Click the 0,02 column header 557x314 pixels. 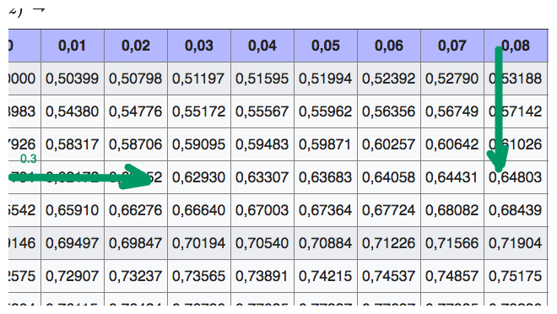pyautogui.click(x=136, y=46)
